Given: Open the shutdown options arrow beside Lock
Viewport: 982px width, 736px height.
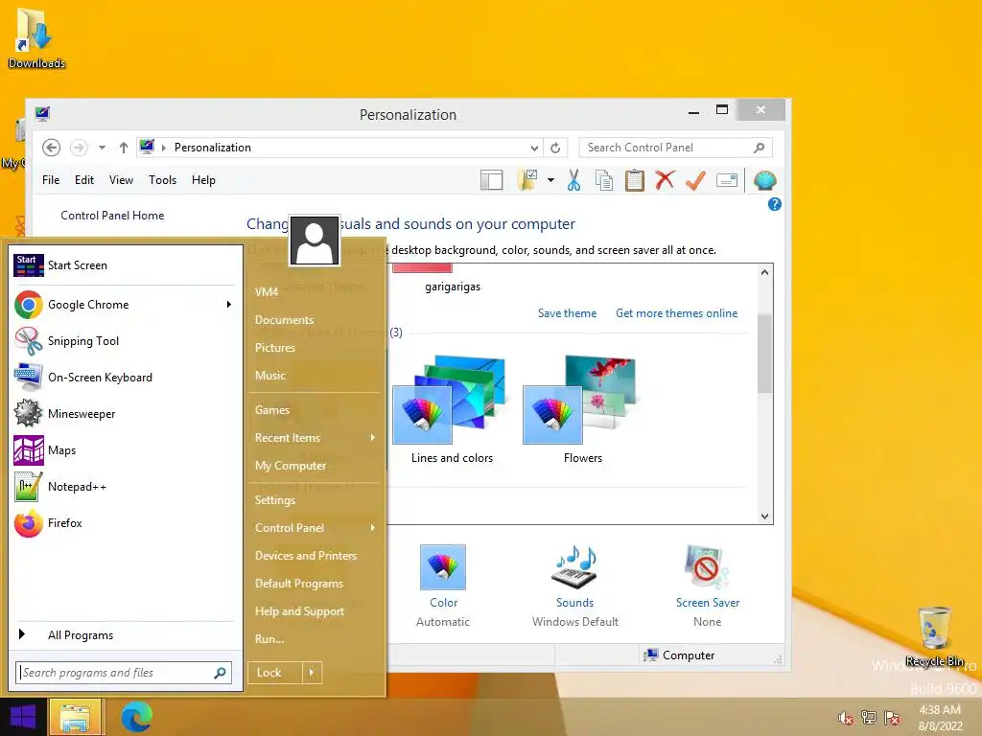Looking at the screenshot, I should [312, 673].
